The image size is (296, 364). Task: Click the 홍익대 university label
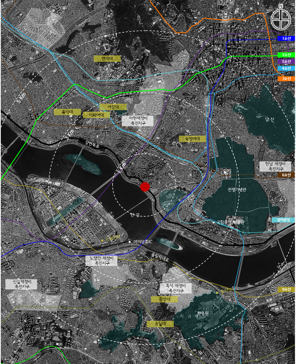pos(67,112)
